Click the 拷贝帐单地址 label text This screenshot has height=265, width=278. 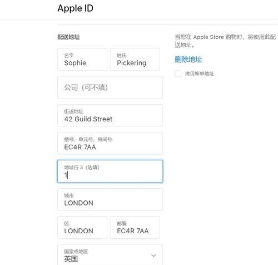coord(200,73)
